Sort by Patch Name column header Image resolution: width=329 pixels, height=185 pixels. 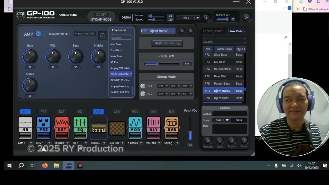tap(224, 49)
